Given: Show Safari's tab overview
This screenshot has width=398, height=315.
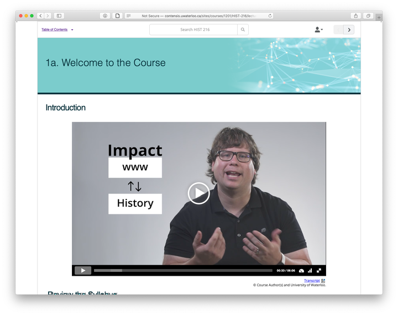Looking at the screenshot, I should tap(368, 15).
